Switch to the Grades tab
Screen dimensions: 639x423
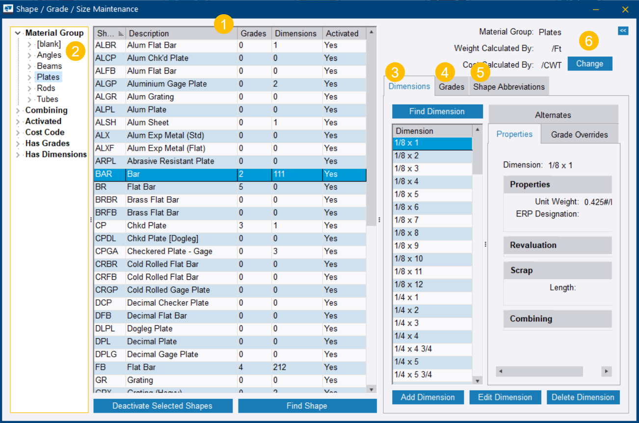451,86
